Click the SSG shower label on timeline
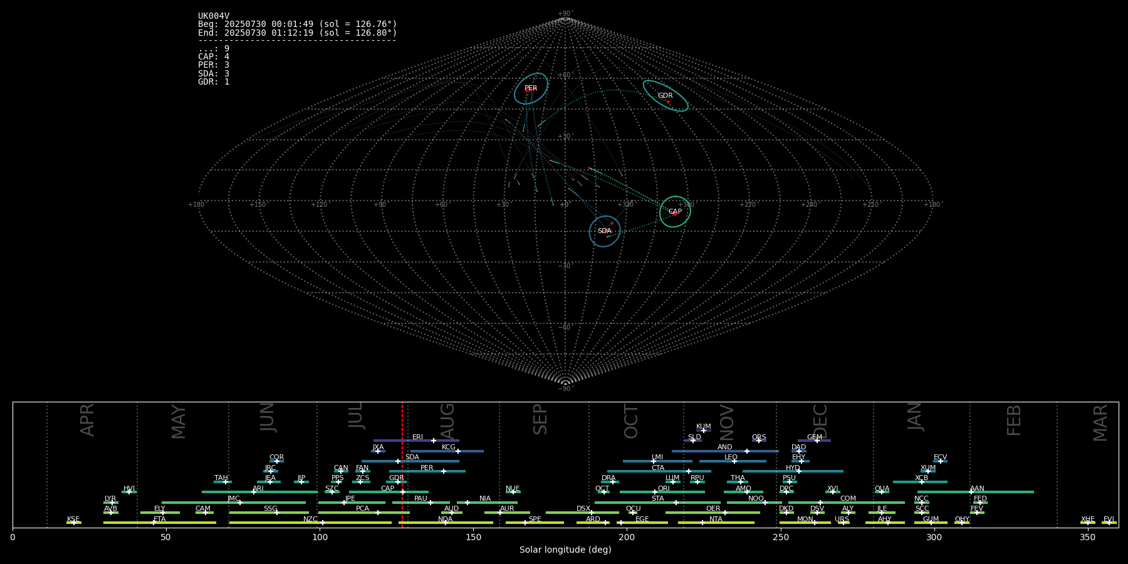 [271, 509]
